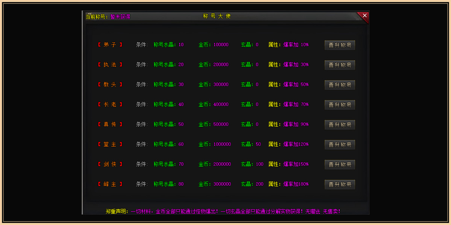
Task: Close the 称号大使 window with red X
Action: (364, 16)
